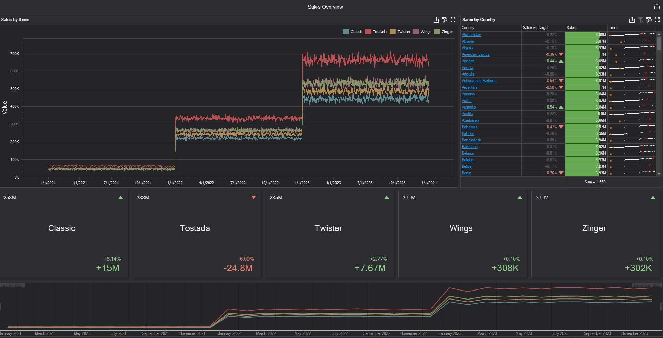663x338 pixels.
Task: Maximize the Sales by Country grid
Action: (657, 20)
